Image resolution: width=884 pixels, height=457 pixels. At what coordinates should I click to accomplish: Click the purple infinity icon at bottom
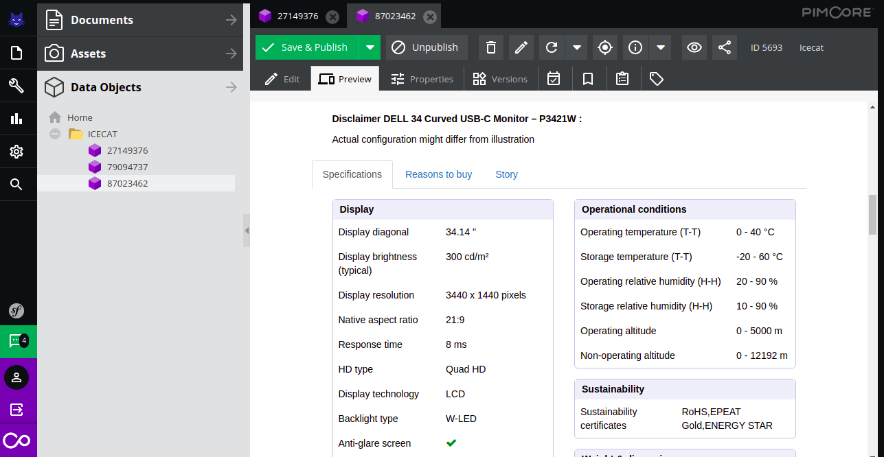click(x=16, y=441)
